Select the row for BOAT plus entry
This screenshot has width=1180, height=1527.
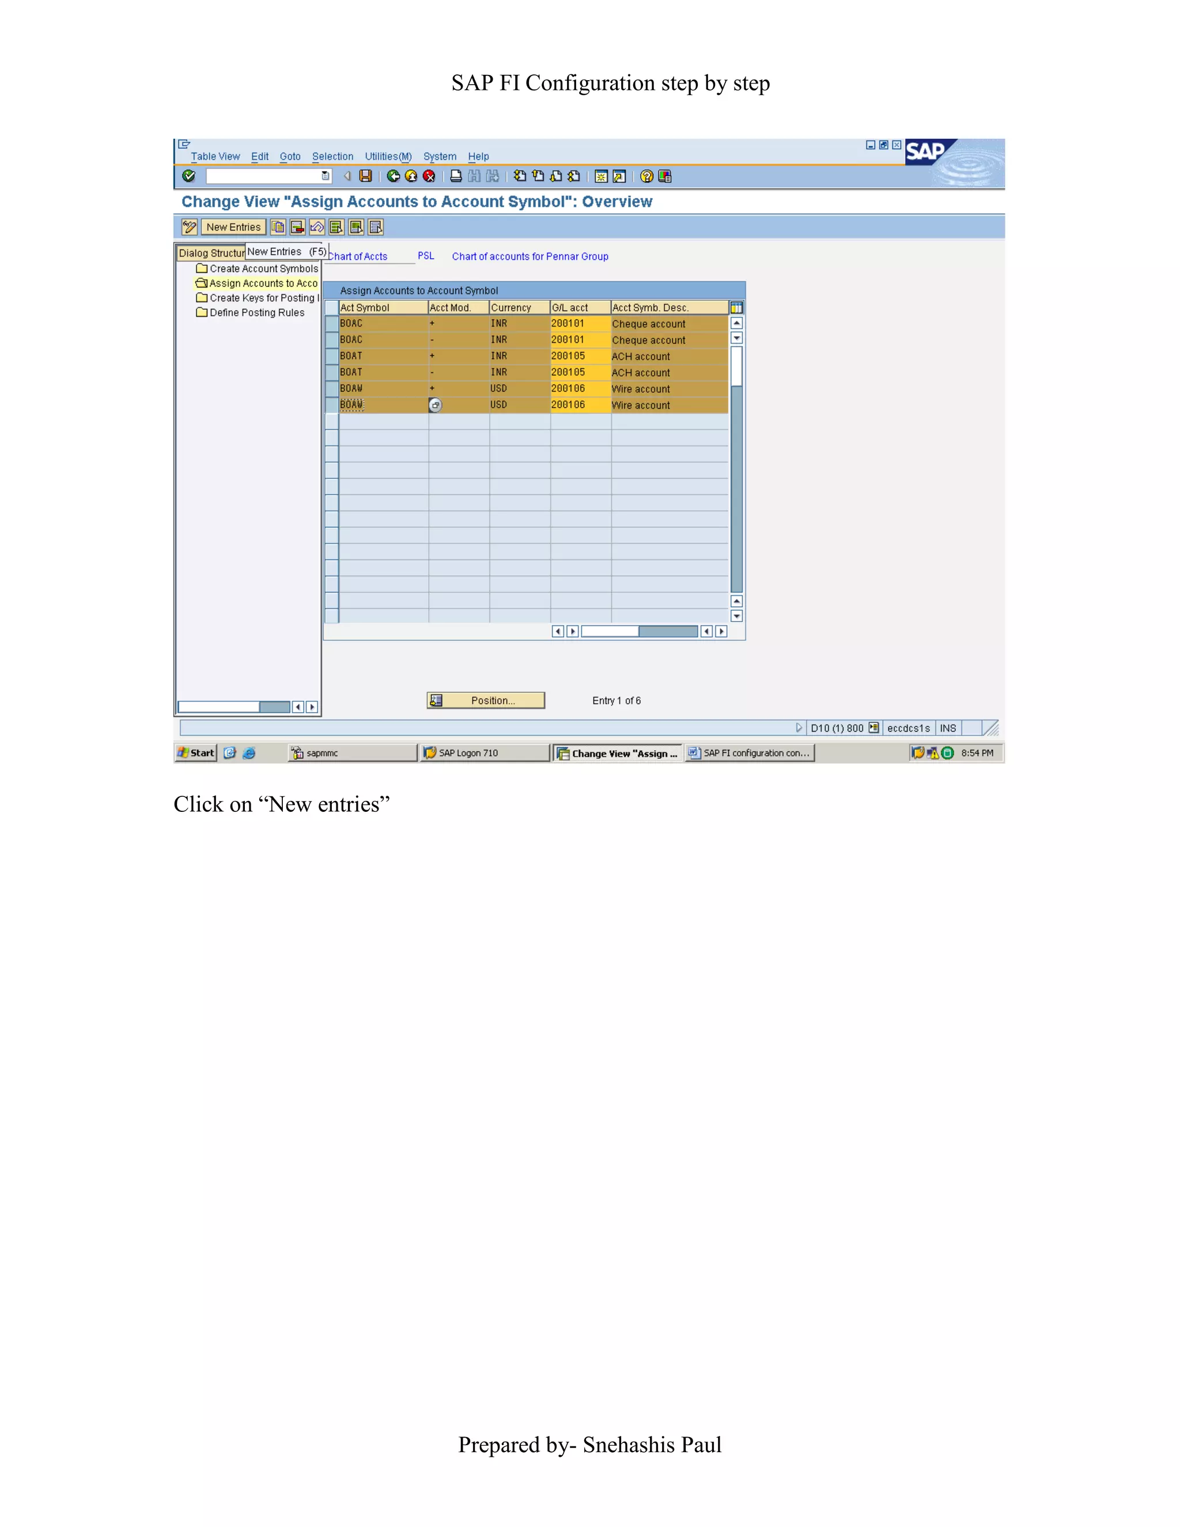pos(331,356)
